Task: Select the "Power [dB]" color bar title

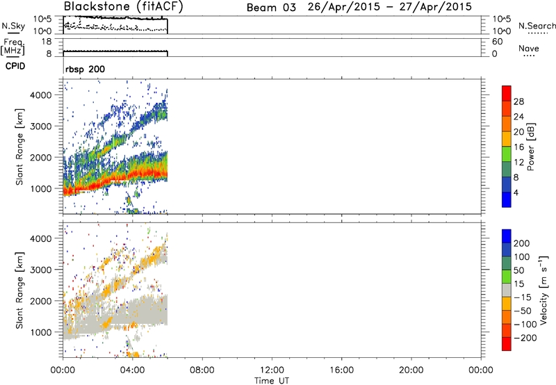Action: [531, 147]
